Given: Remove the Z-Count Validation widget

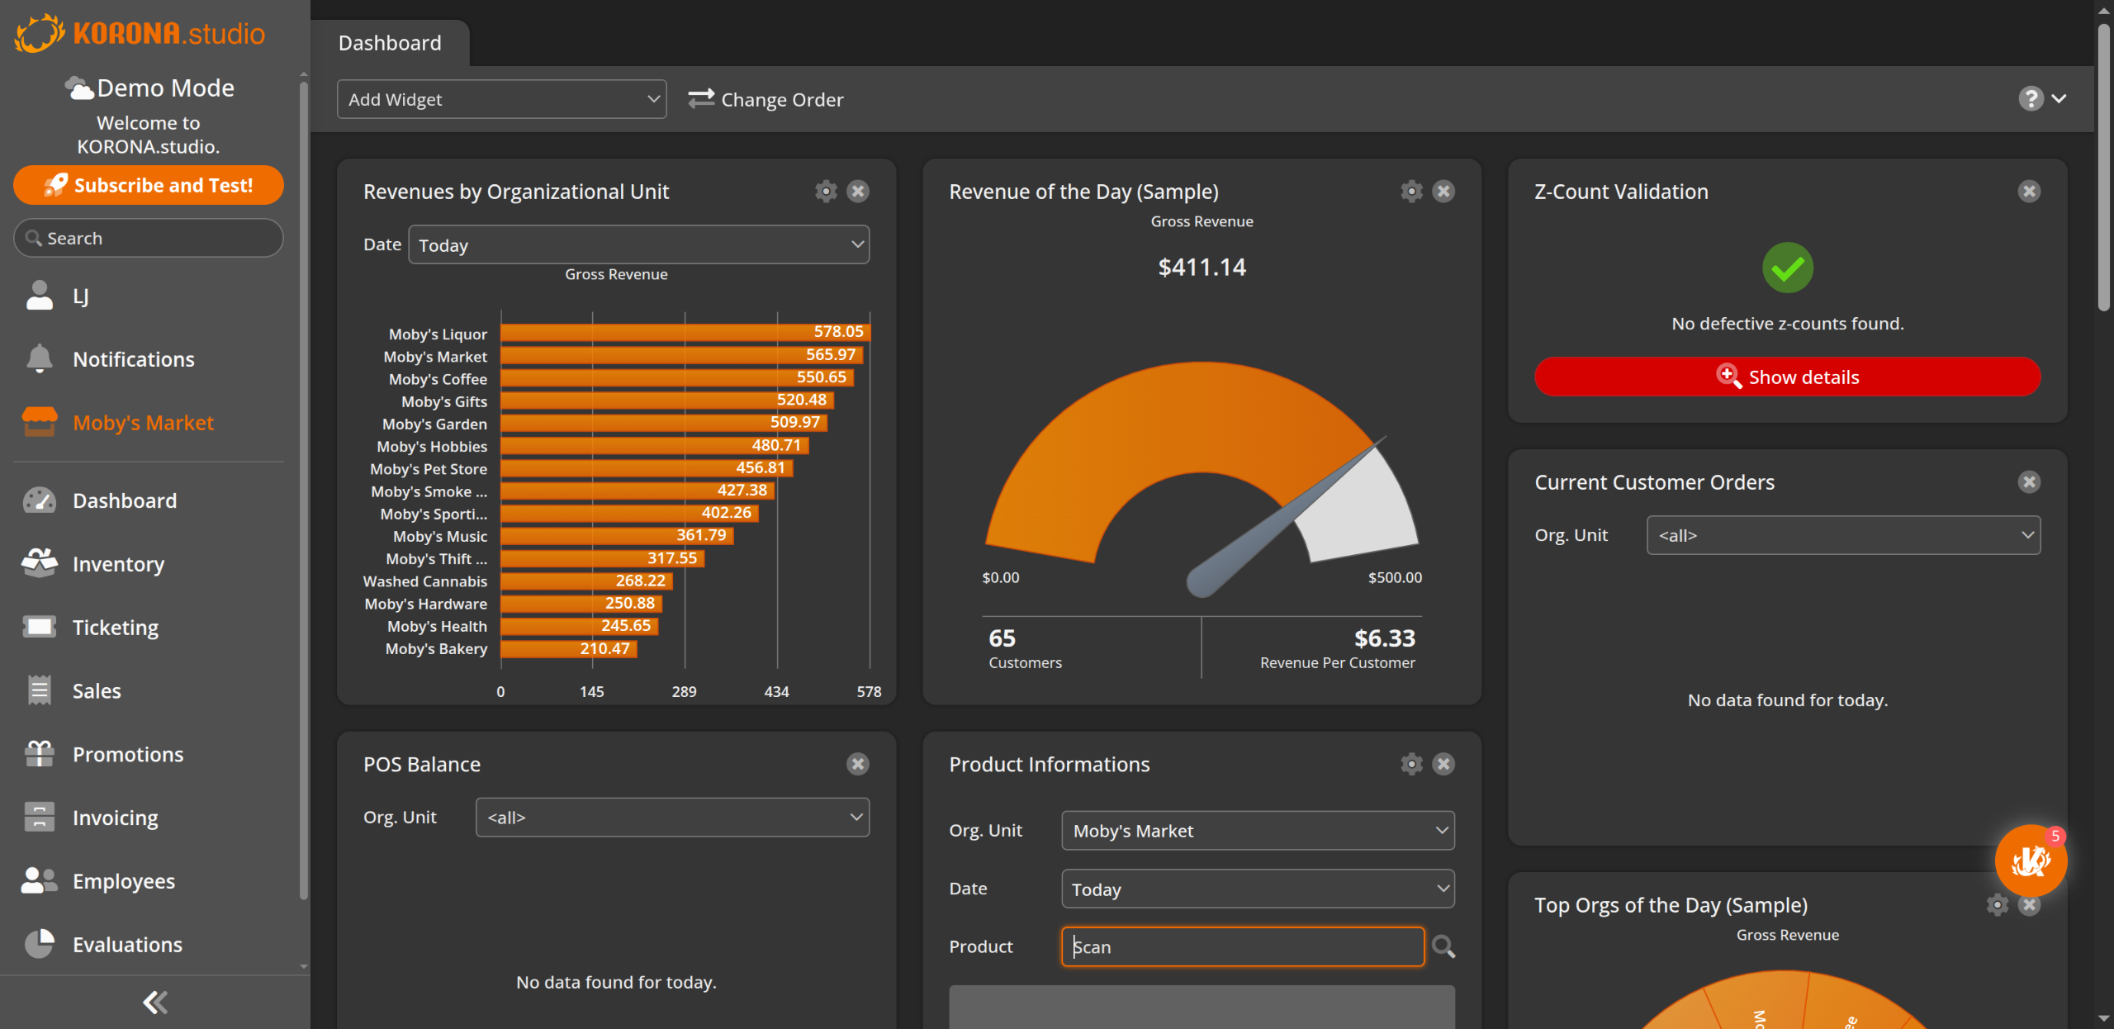Looking at the screenshot, I should coord(2028,192).
